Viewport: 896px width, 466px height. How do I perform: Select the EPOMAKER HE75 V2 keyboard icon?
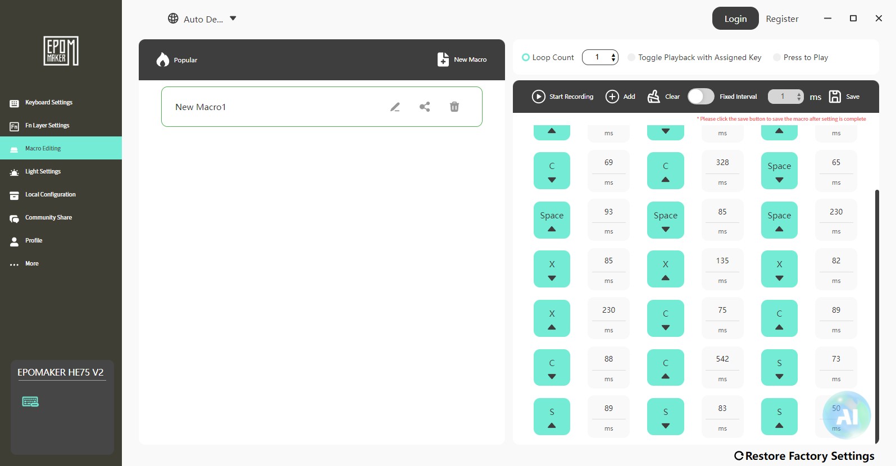30,401
